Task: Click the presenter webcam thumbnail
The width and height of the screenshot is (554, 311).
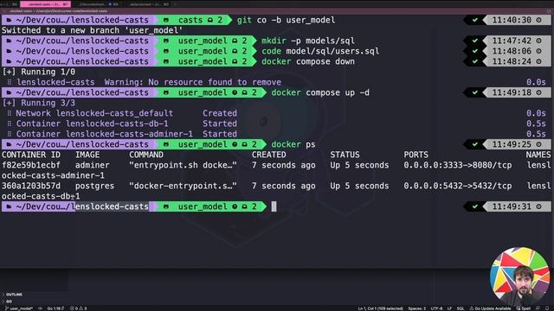Action: click(519, 276)
